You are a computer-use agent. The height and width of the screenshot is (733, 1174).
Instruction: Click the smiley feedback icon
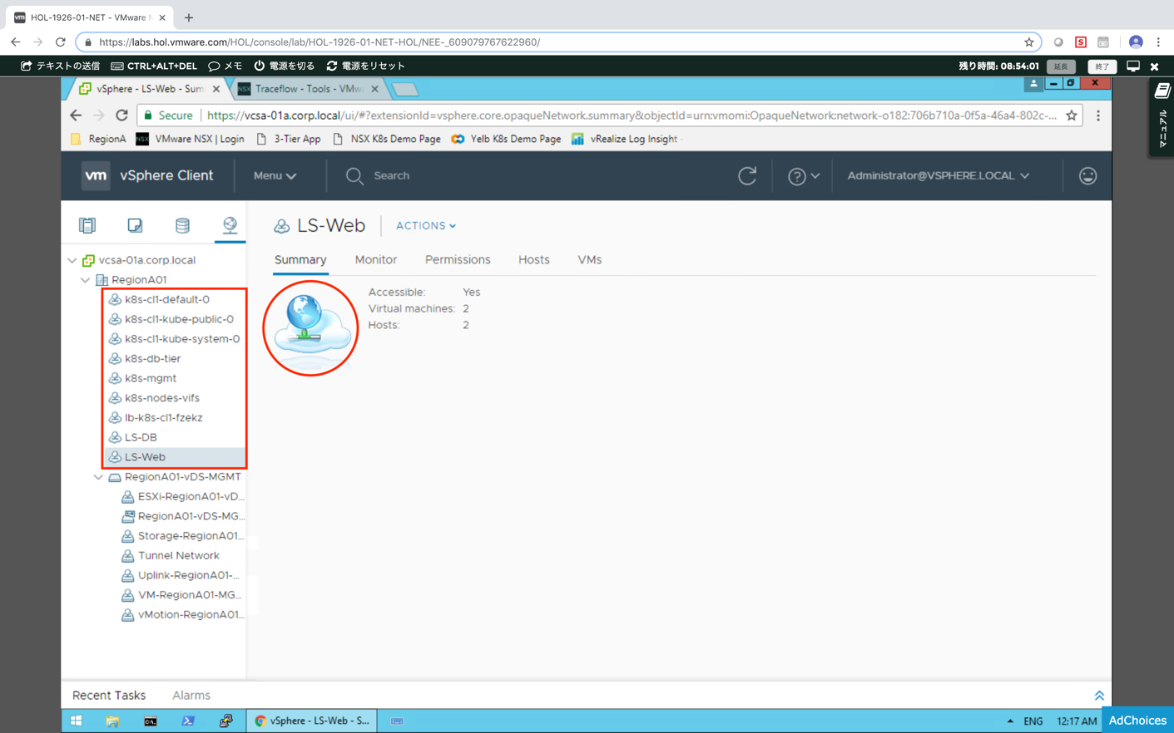[1087, 175]
